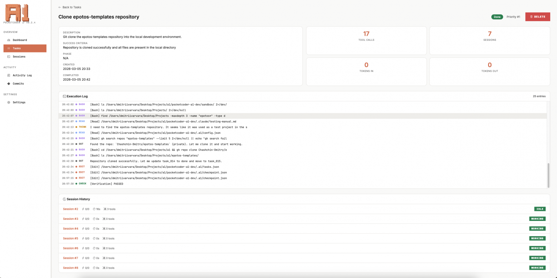Image resolution: width=557 pixels, height=278 pixels.
Task: Open the Session #4 link
Action: (70, 229)
